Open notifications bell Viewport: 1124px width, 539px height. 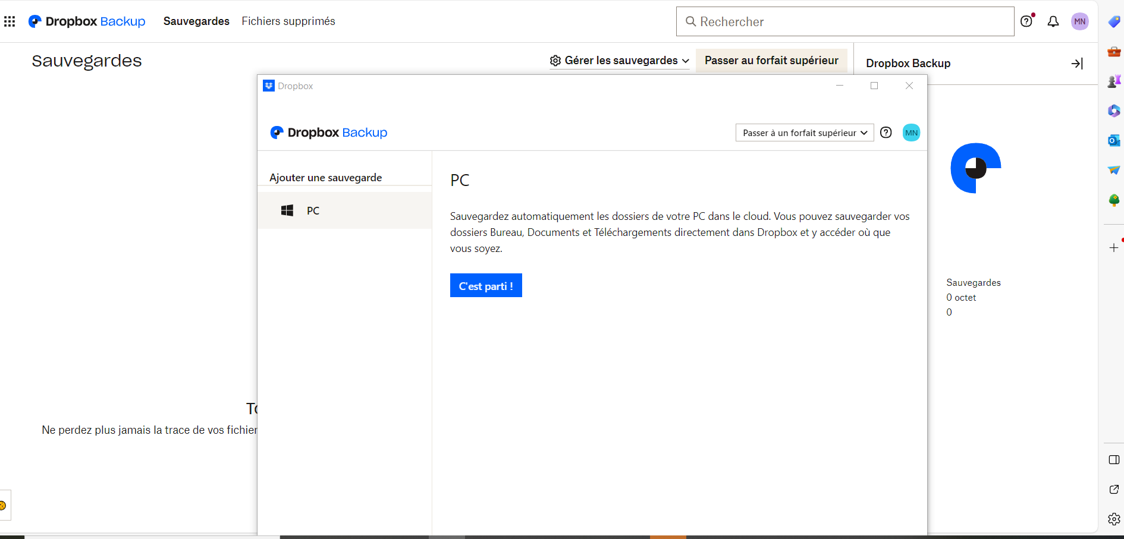click(x=1053, y=21)
